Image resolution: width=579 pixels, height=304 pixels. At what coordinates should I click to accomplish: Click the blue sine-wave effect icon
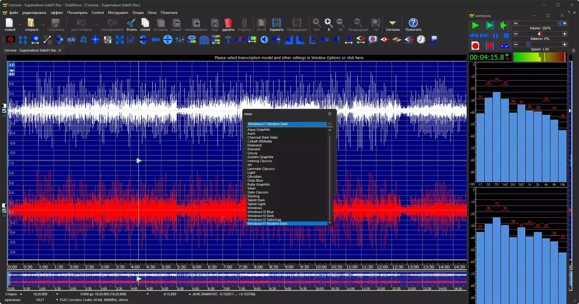click(x=71, y=40)
